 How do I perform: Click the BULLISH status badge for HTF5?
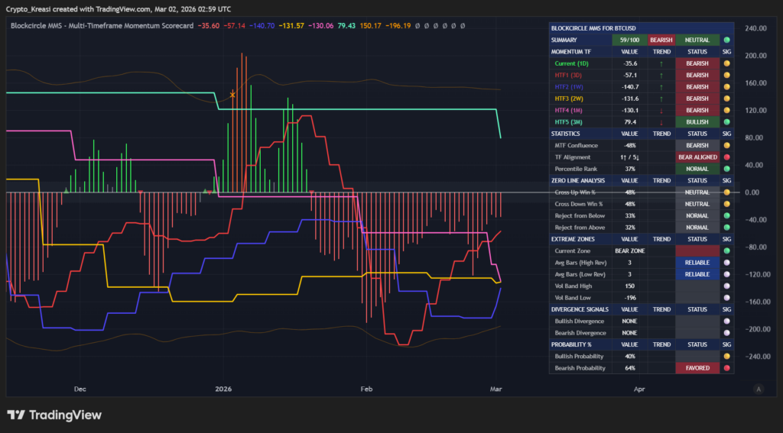tap(697, 122)
